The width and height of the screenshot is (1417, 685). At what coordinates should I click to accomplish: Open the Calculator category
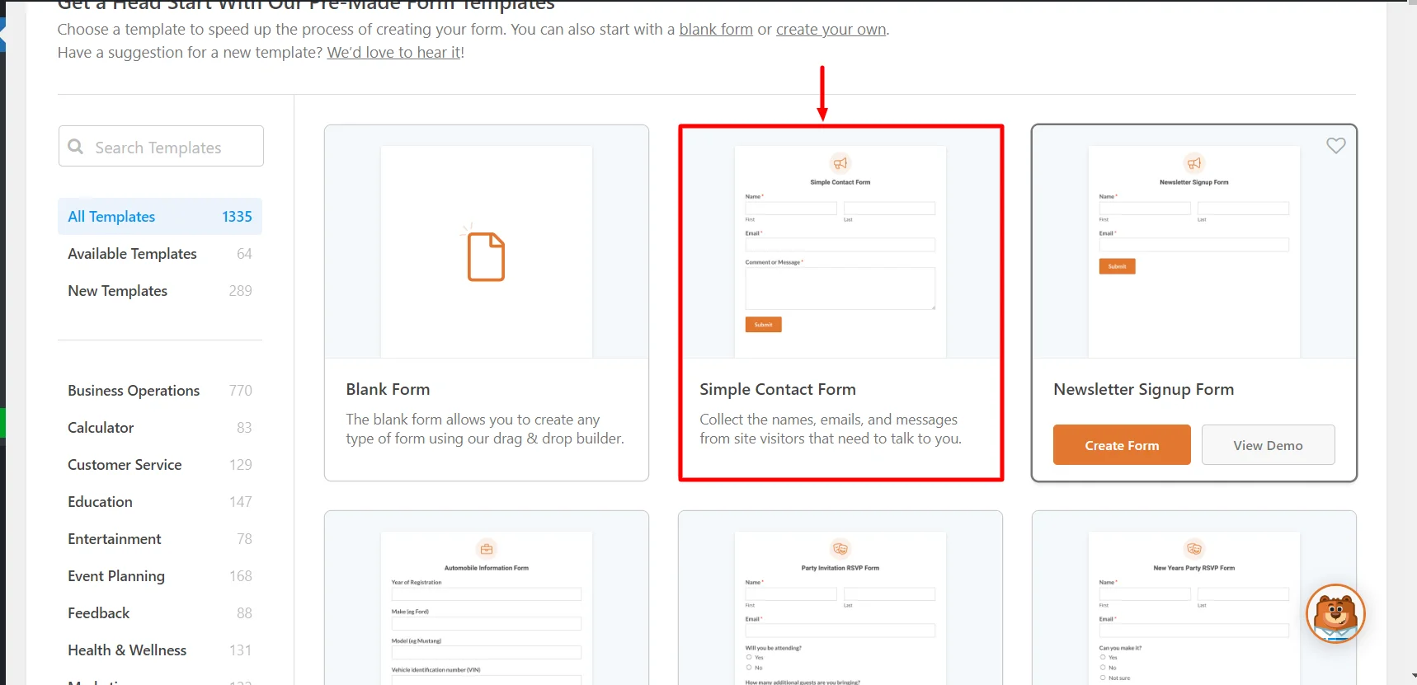pos(160,427)
